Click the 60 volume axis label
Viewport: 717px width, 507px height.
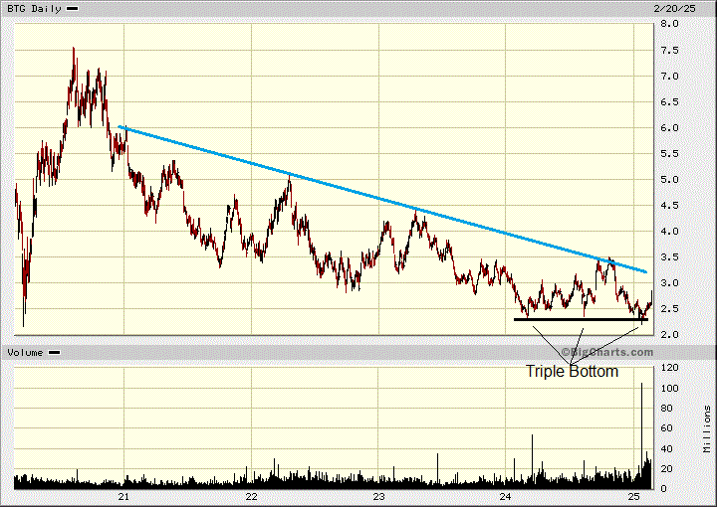click(x=666, y=428)
